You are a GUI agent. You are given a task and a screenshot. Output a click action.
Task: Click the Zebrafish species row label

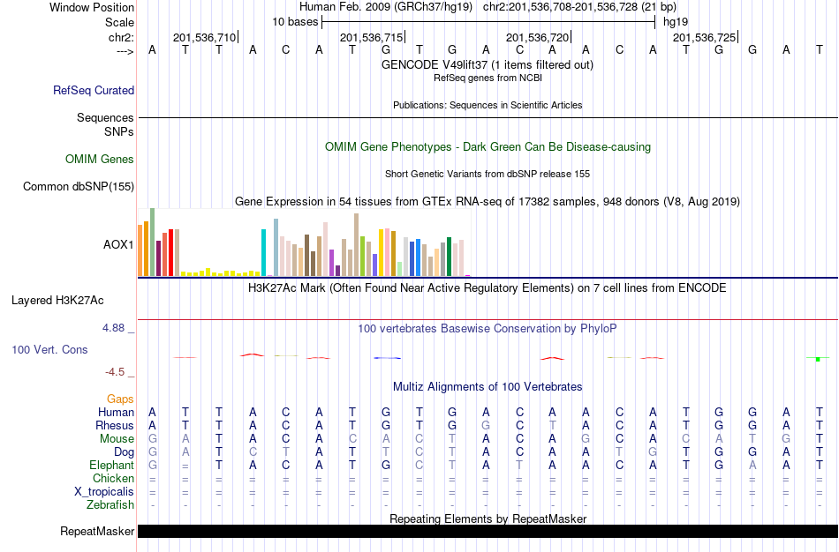click(x=110, y=504)
